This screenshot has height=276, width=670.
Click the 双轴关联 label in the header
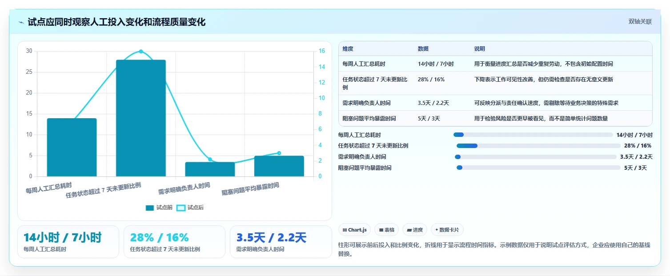(640, 22)
